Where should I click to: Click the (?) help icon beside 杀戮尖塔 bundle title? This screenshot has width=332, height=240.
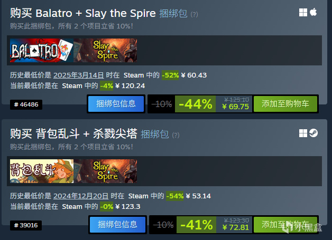coord(176,135)
